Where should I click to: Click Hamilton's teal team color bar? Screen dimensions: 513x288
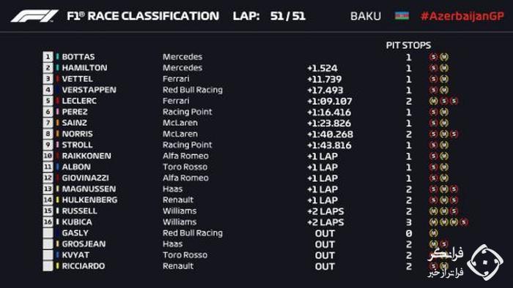coord(58,67)
